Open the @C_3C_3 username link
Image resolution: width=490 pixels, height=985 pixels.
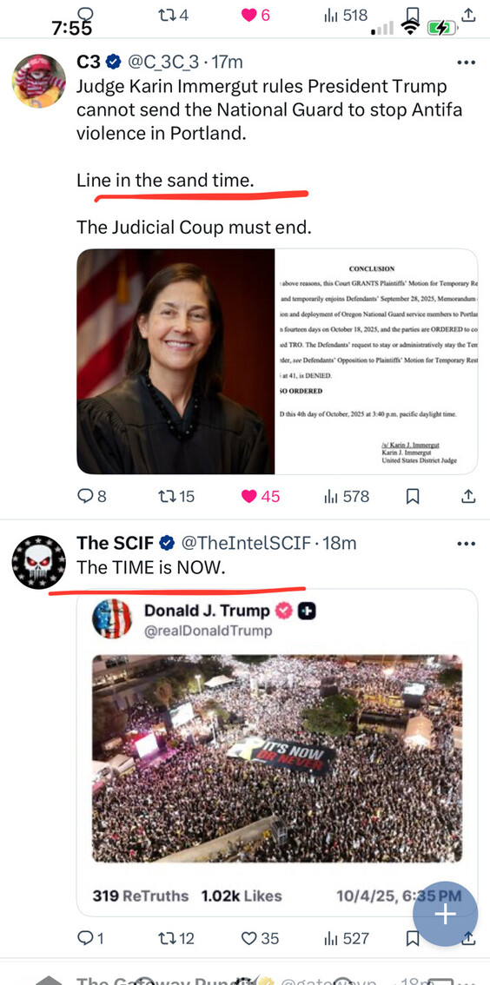163,62
